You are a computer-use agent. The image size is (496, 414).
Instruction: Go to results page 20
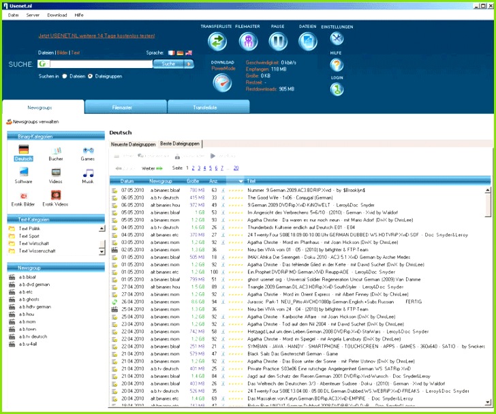point(236,168)
